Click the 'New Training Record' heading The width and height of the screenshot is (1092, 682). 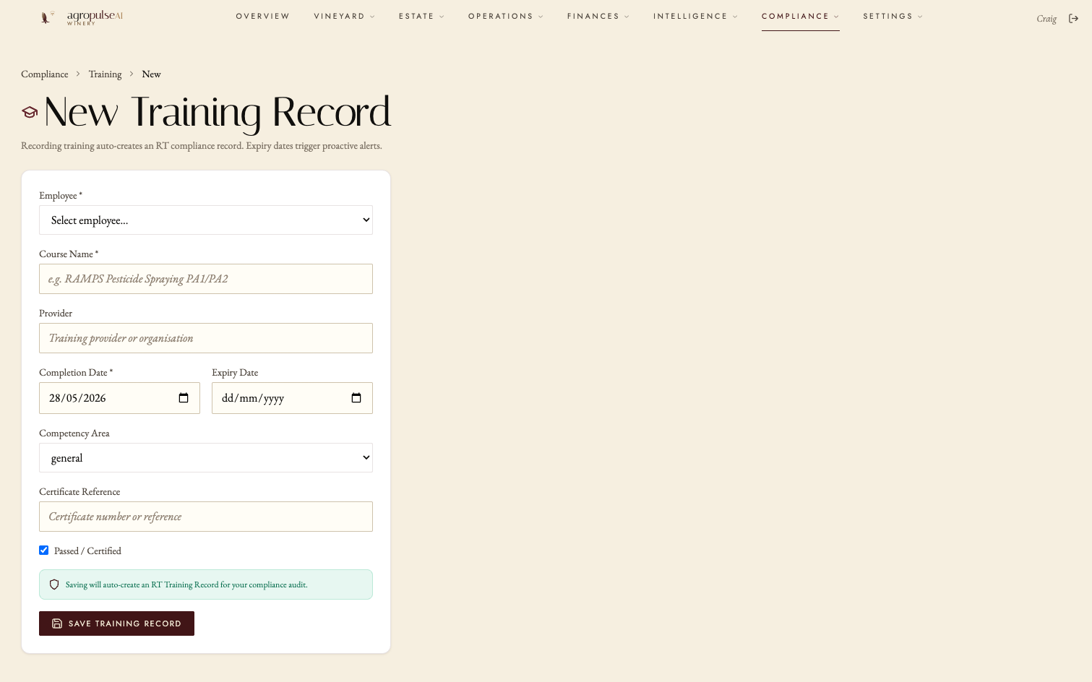tap(218, 112)
